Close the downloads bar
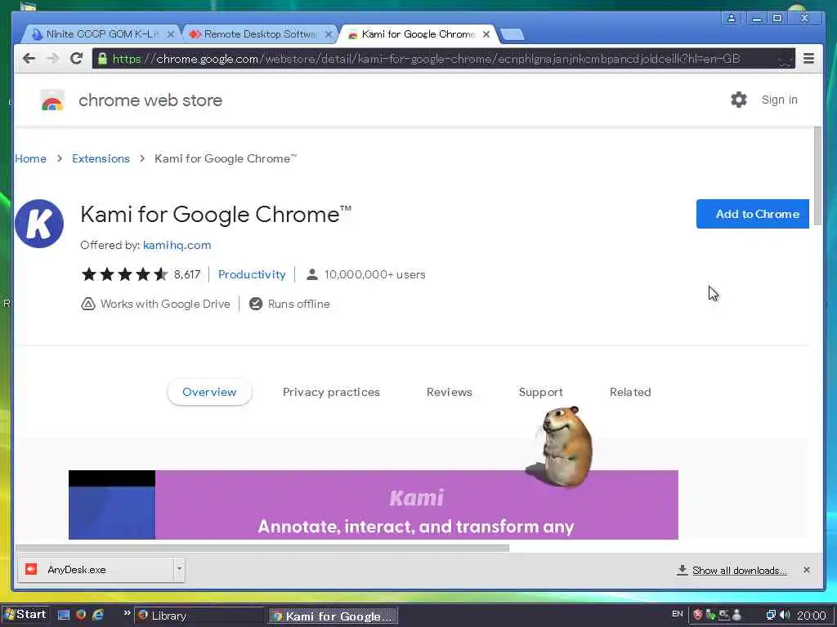 (x=807, y=570)
